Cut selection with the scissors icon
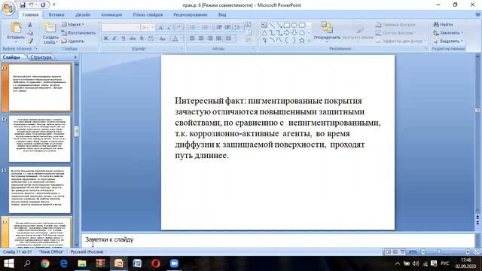This screenshot has width=482, height=271. [x=30, y=25]
